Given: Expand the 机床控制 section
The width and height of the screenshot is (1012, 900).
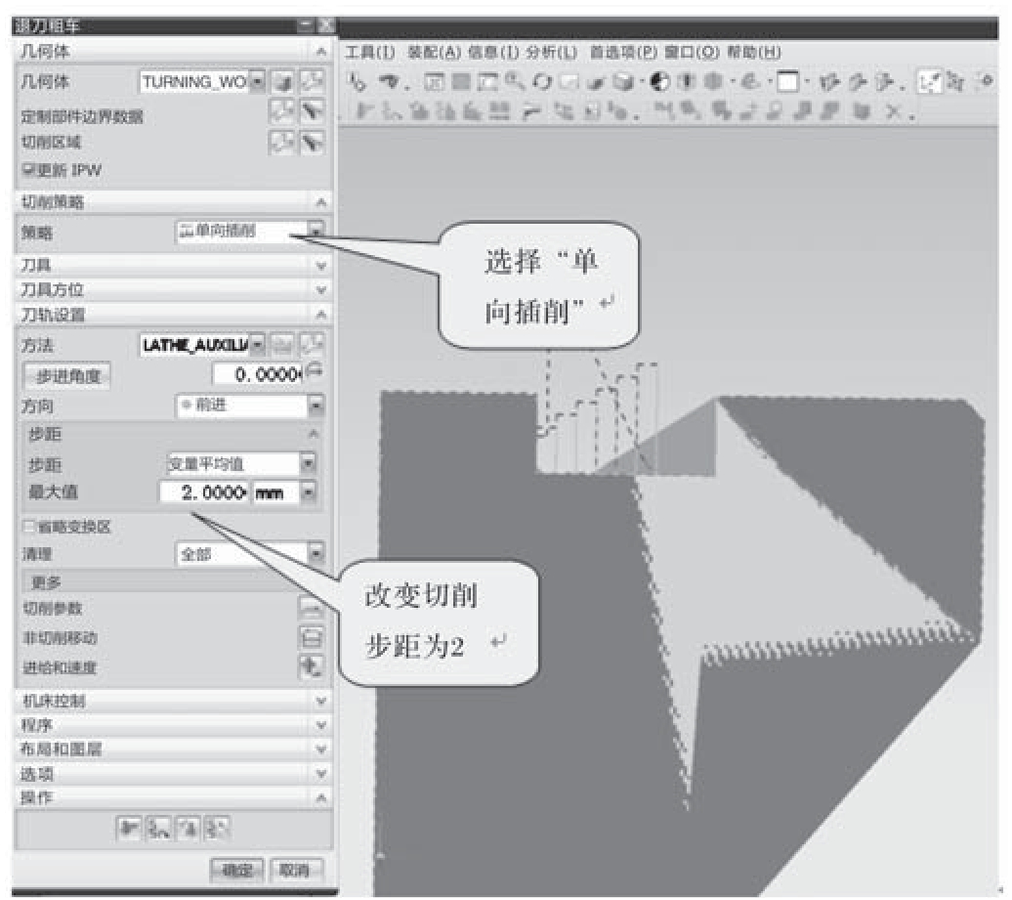Looking at the screenshot, I should [x=173, y=701].
